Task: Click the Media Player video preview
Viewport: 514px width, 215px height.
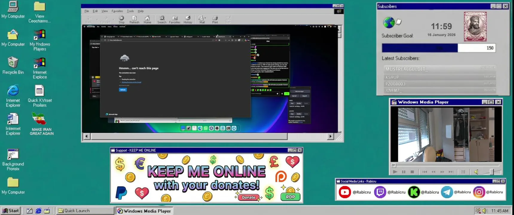Action: point(446,135)
